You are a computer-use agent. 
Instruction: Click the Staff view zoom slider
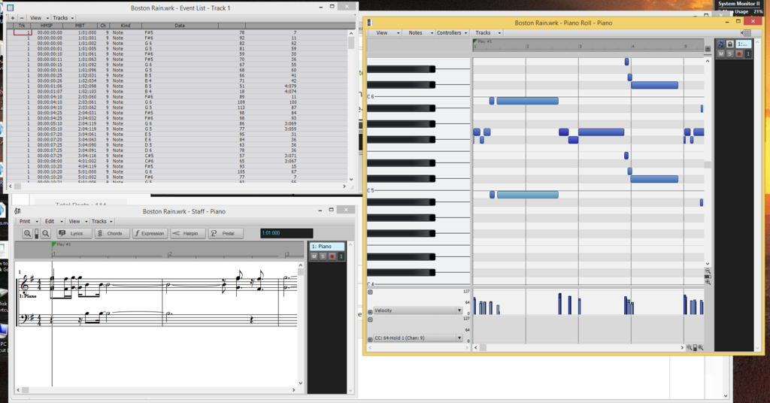pos(36,234)
